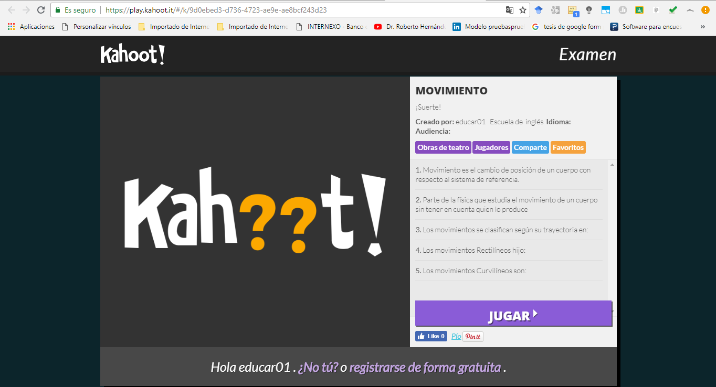Click the MOVIMIENTO quiz title
716x387 pixels.
tap(451, 91)
